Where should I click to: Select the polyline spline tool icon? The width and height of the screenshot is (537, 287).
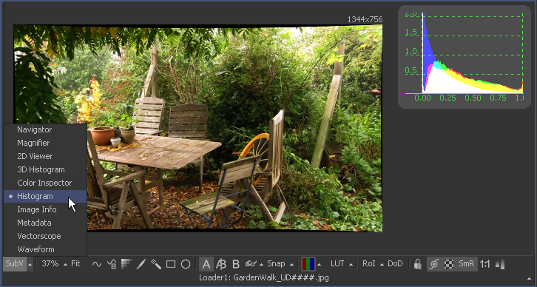(x=97, y=264)
